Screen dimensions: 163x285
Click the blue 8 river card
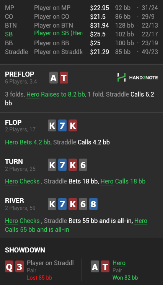point(93,204)
